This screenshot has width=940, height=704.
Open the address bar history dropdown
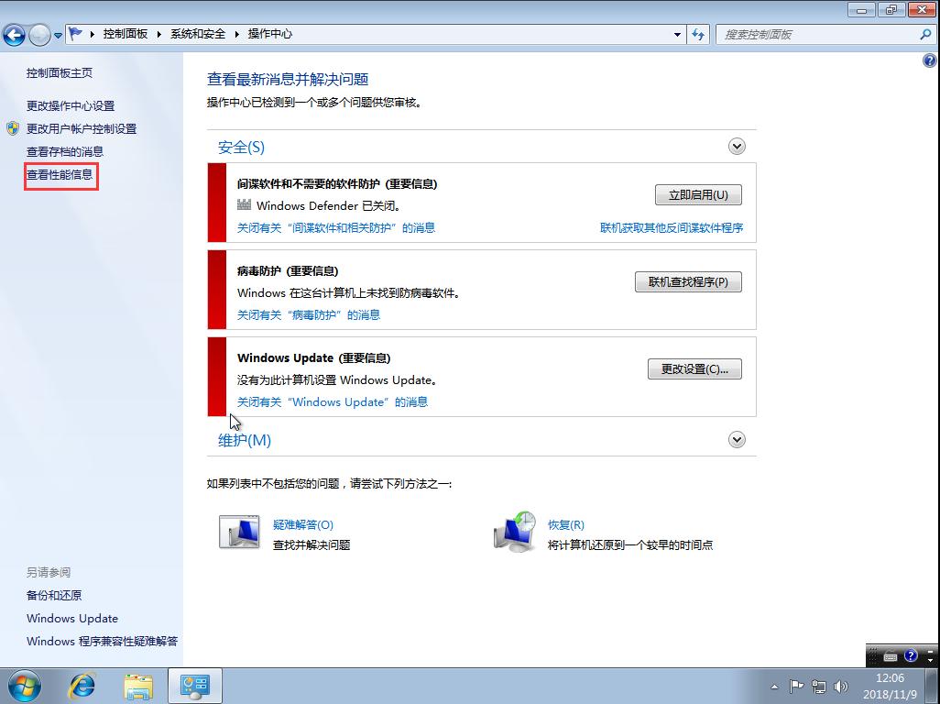677,34
